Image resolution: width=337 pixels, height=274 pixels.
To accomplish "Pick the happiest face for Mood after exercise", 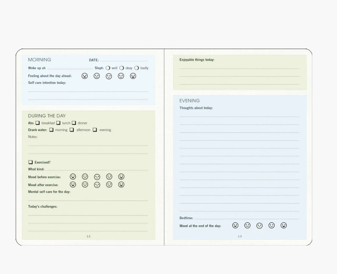I will 121,185.
